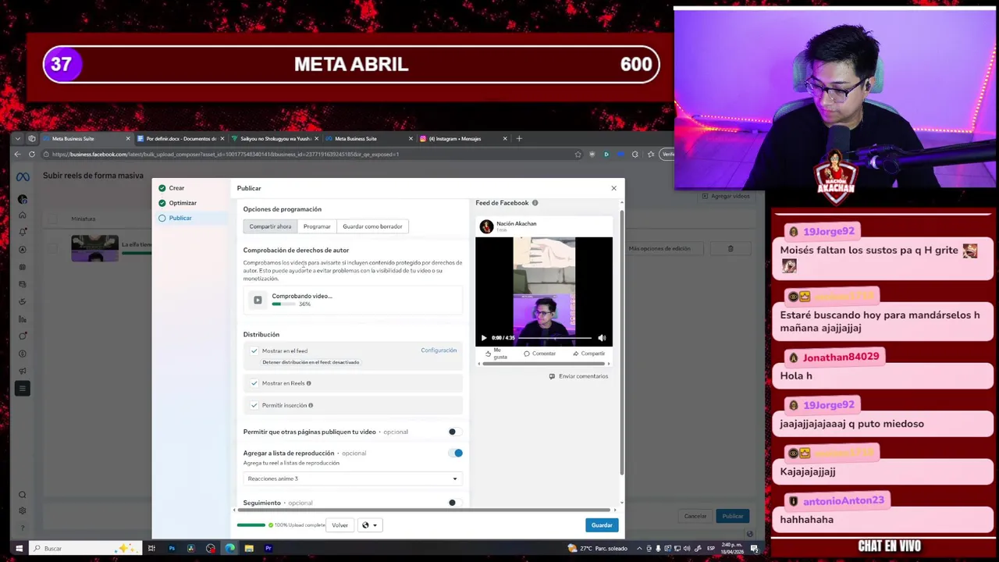Switch to Por definir.docx browser tab
This screenshot has height=562, width=999.
(x=180, y=139)
